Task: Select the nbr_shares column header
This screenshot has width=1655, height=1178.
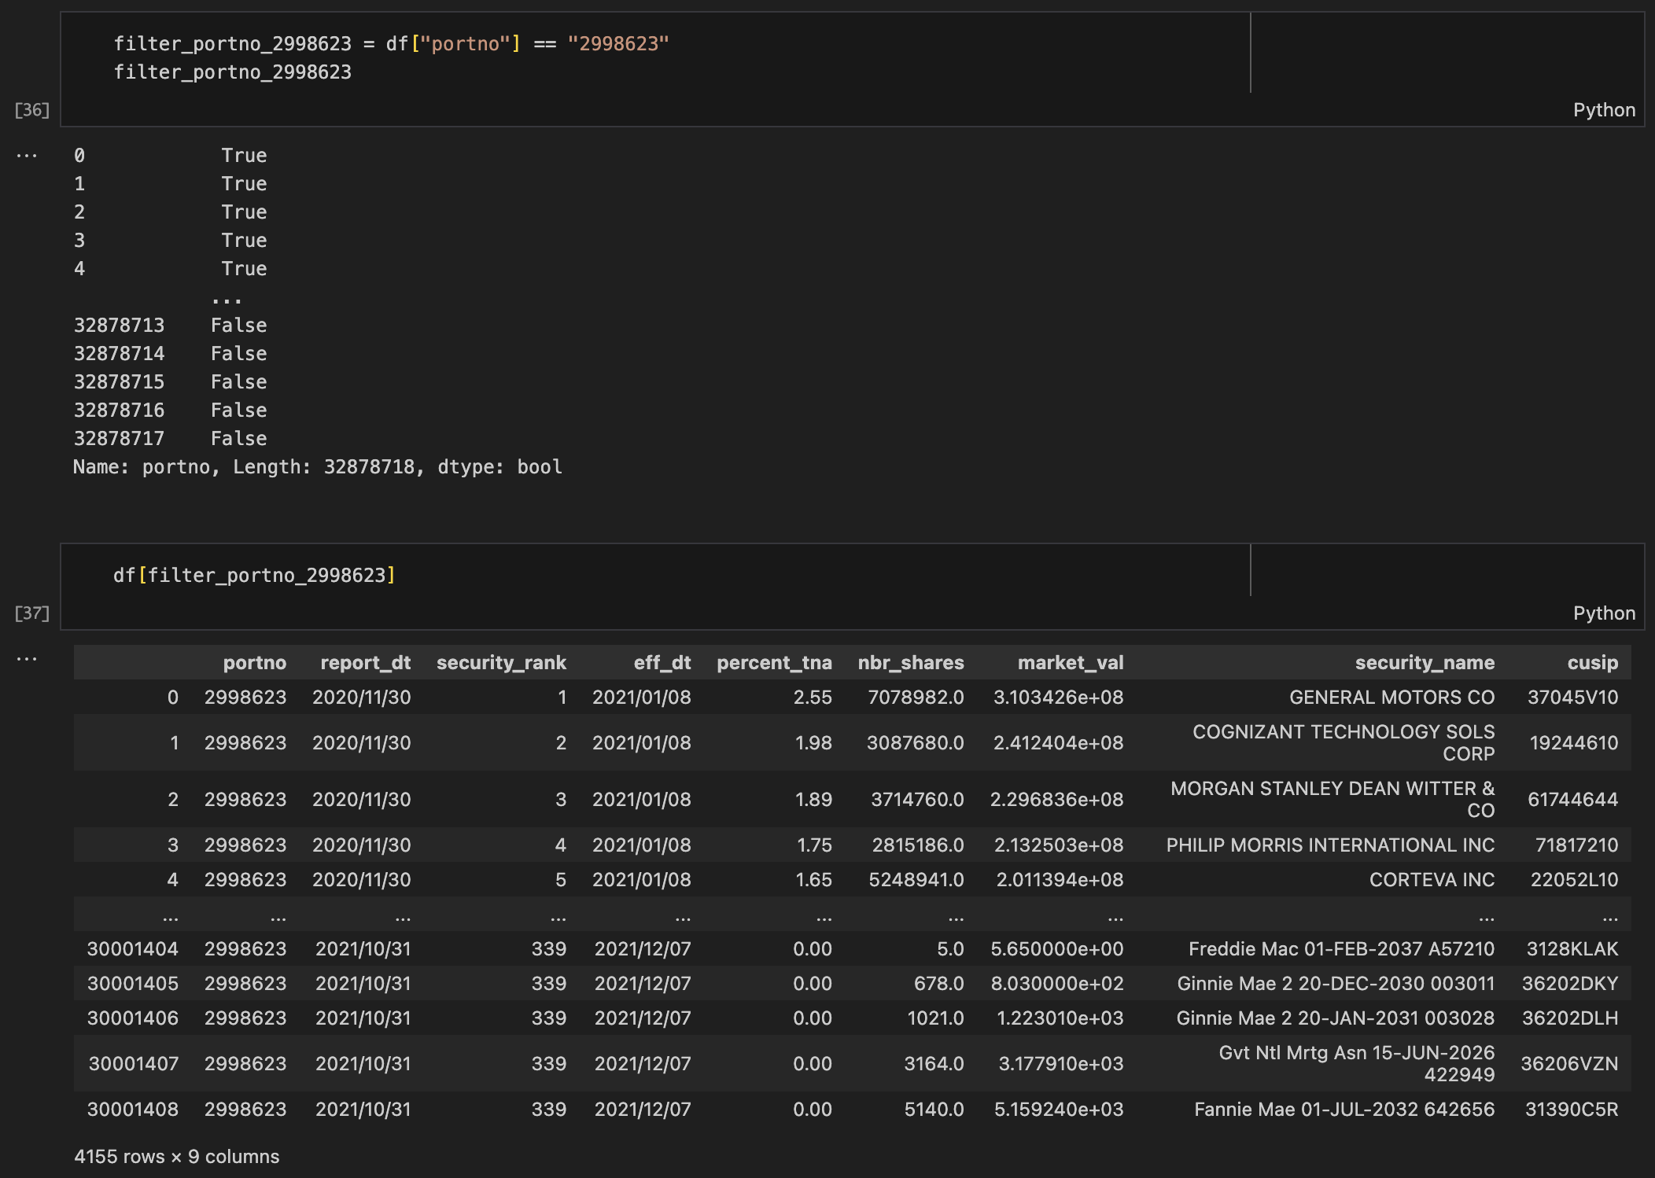Action: point(911,663)
